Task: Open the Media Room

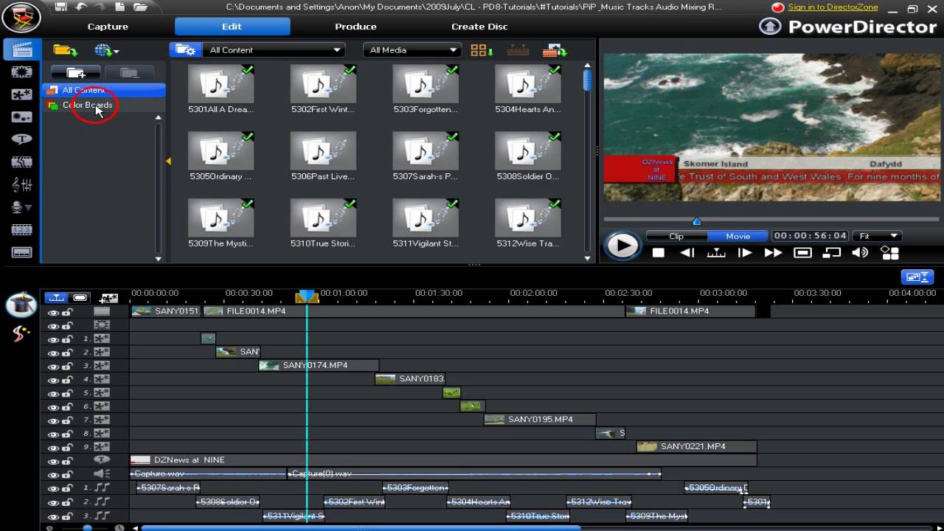Action: tap(21, 49)
